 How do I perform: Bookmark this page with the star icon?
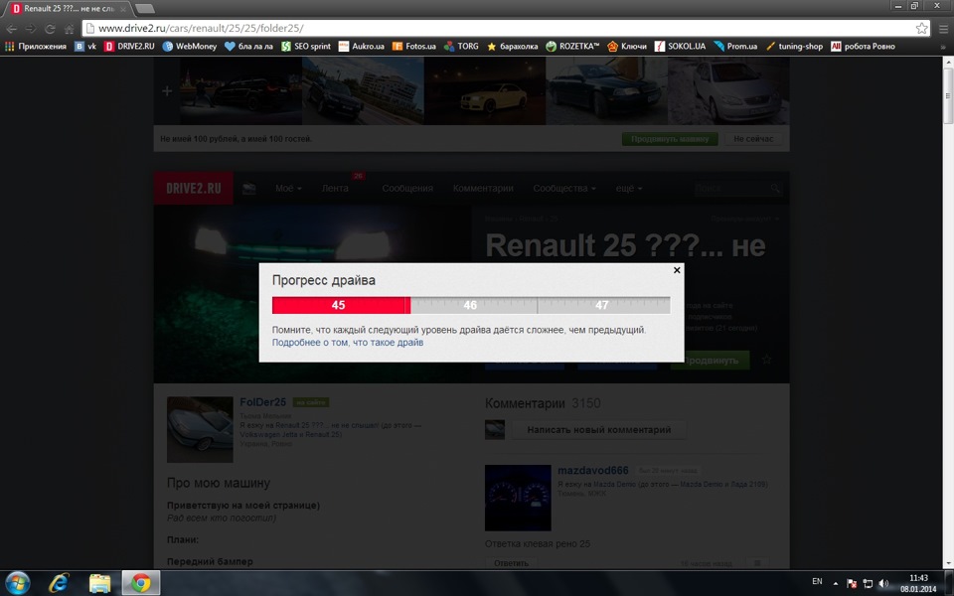click(922, 28)
